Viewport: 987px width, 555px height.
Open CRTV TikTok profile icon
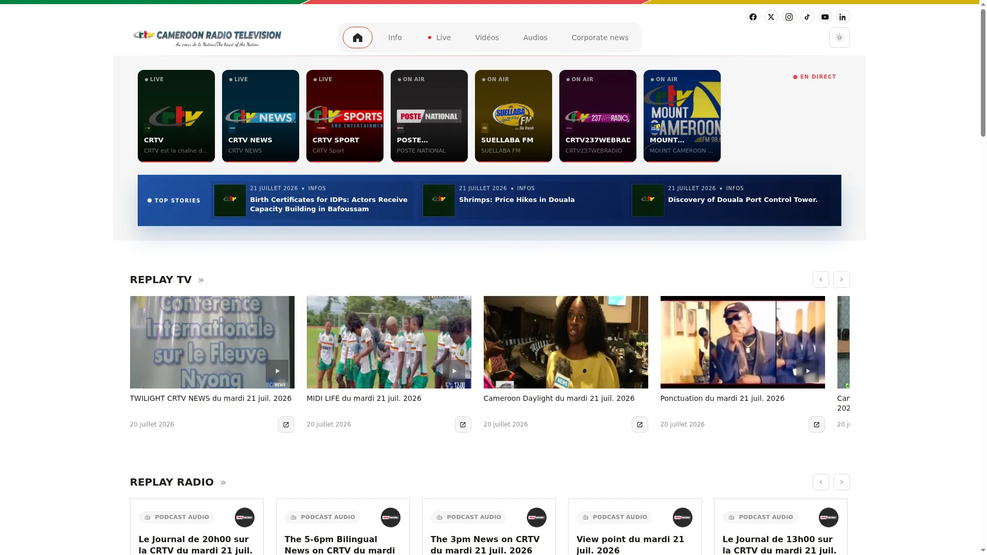(807, 17)
